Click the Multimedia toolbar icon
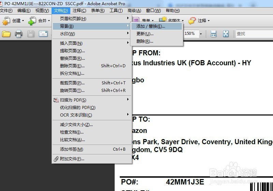Screen dimensions: 273x191 (x=163, y=19)
